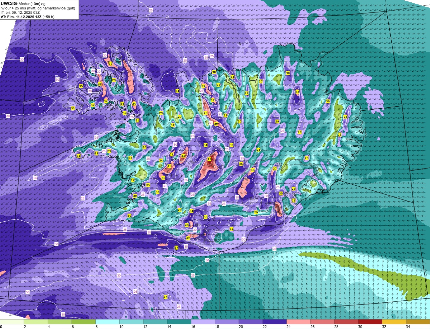Click the legend tick label '2'

pyautogui.click(x=25, y=327)
